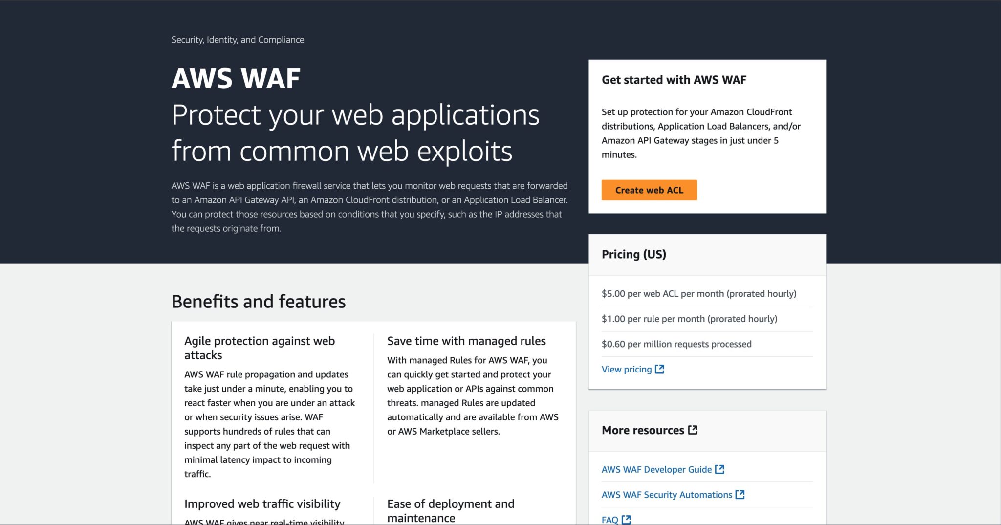
Task: Click the More resources panel header
Action: tap(643, 430)
